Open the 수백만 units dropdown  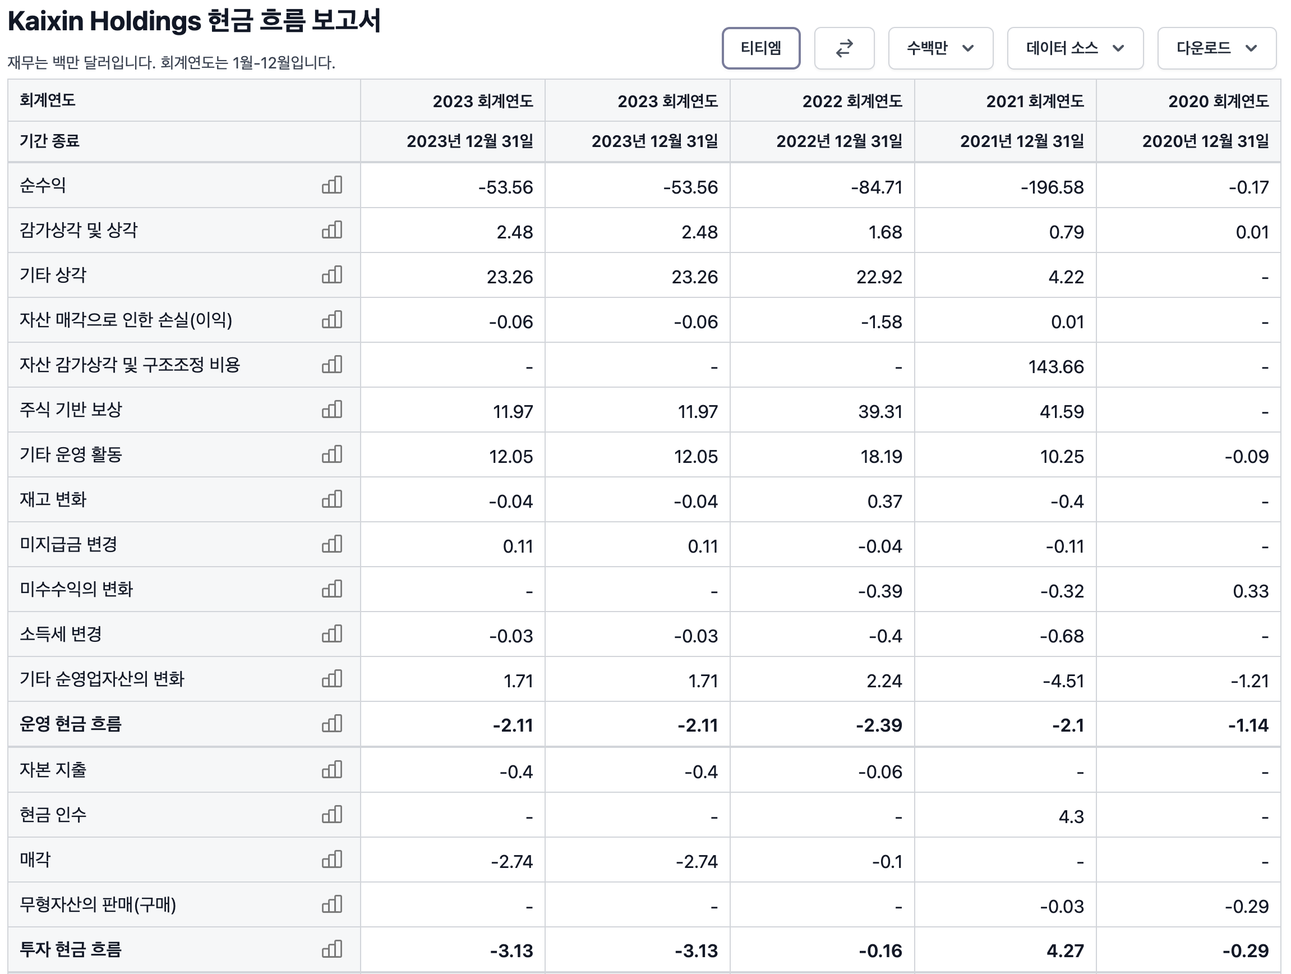coord(940,48)
